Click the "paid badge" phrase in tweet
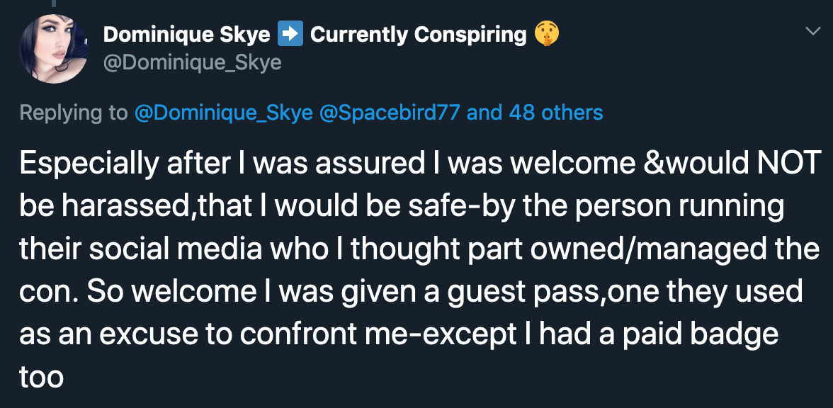This screenshot has width=833, height=408. (x=682, y=334)
